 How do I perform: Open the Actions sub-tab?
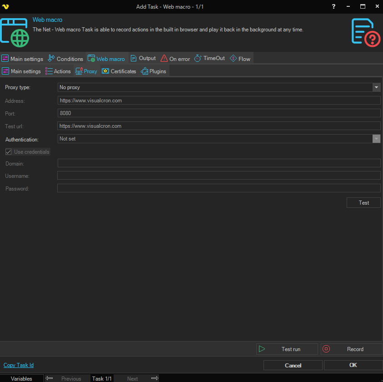pos(58,71)
